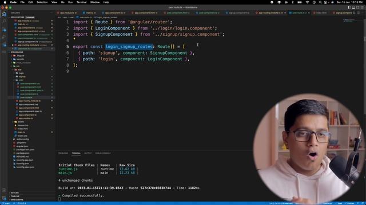Open user.component.css in the file tree
This screenshot has height=205, width=366.
tap(30, 84)
